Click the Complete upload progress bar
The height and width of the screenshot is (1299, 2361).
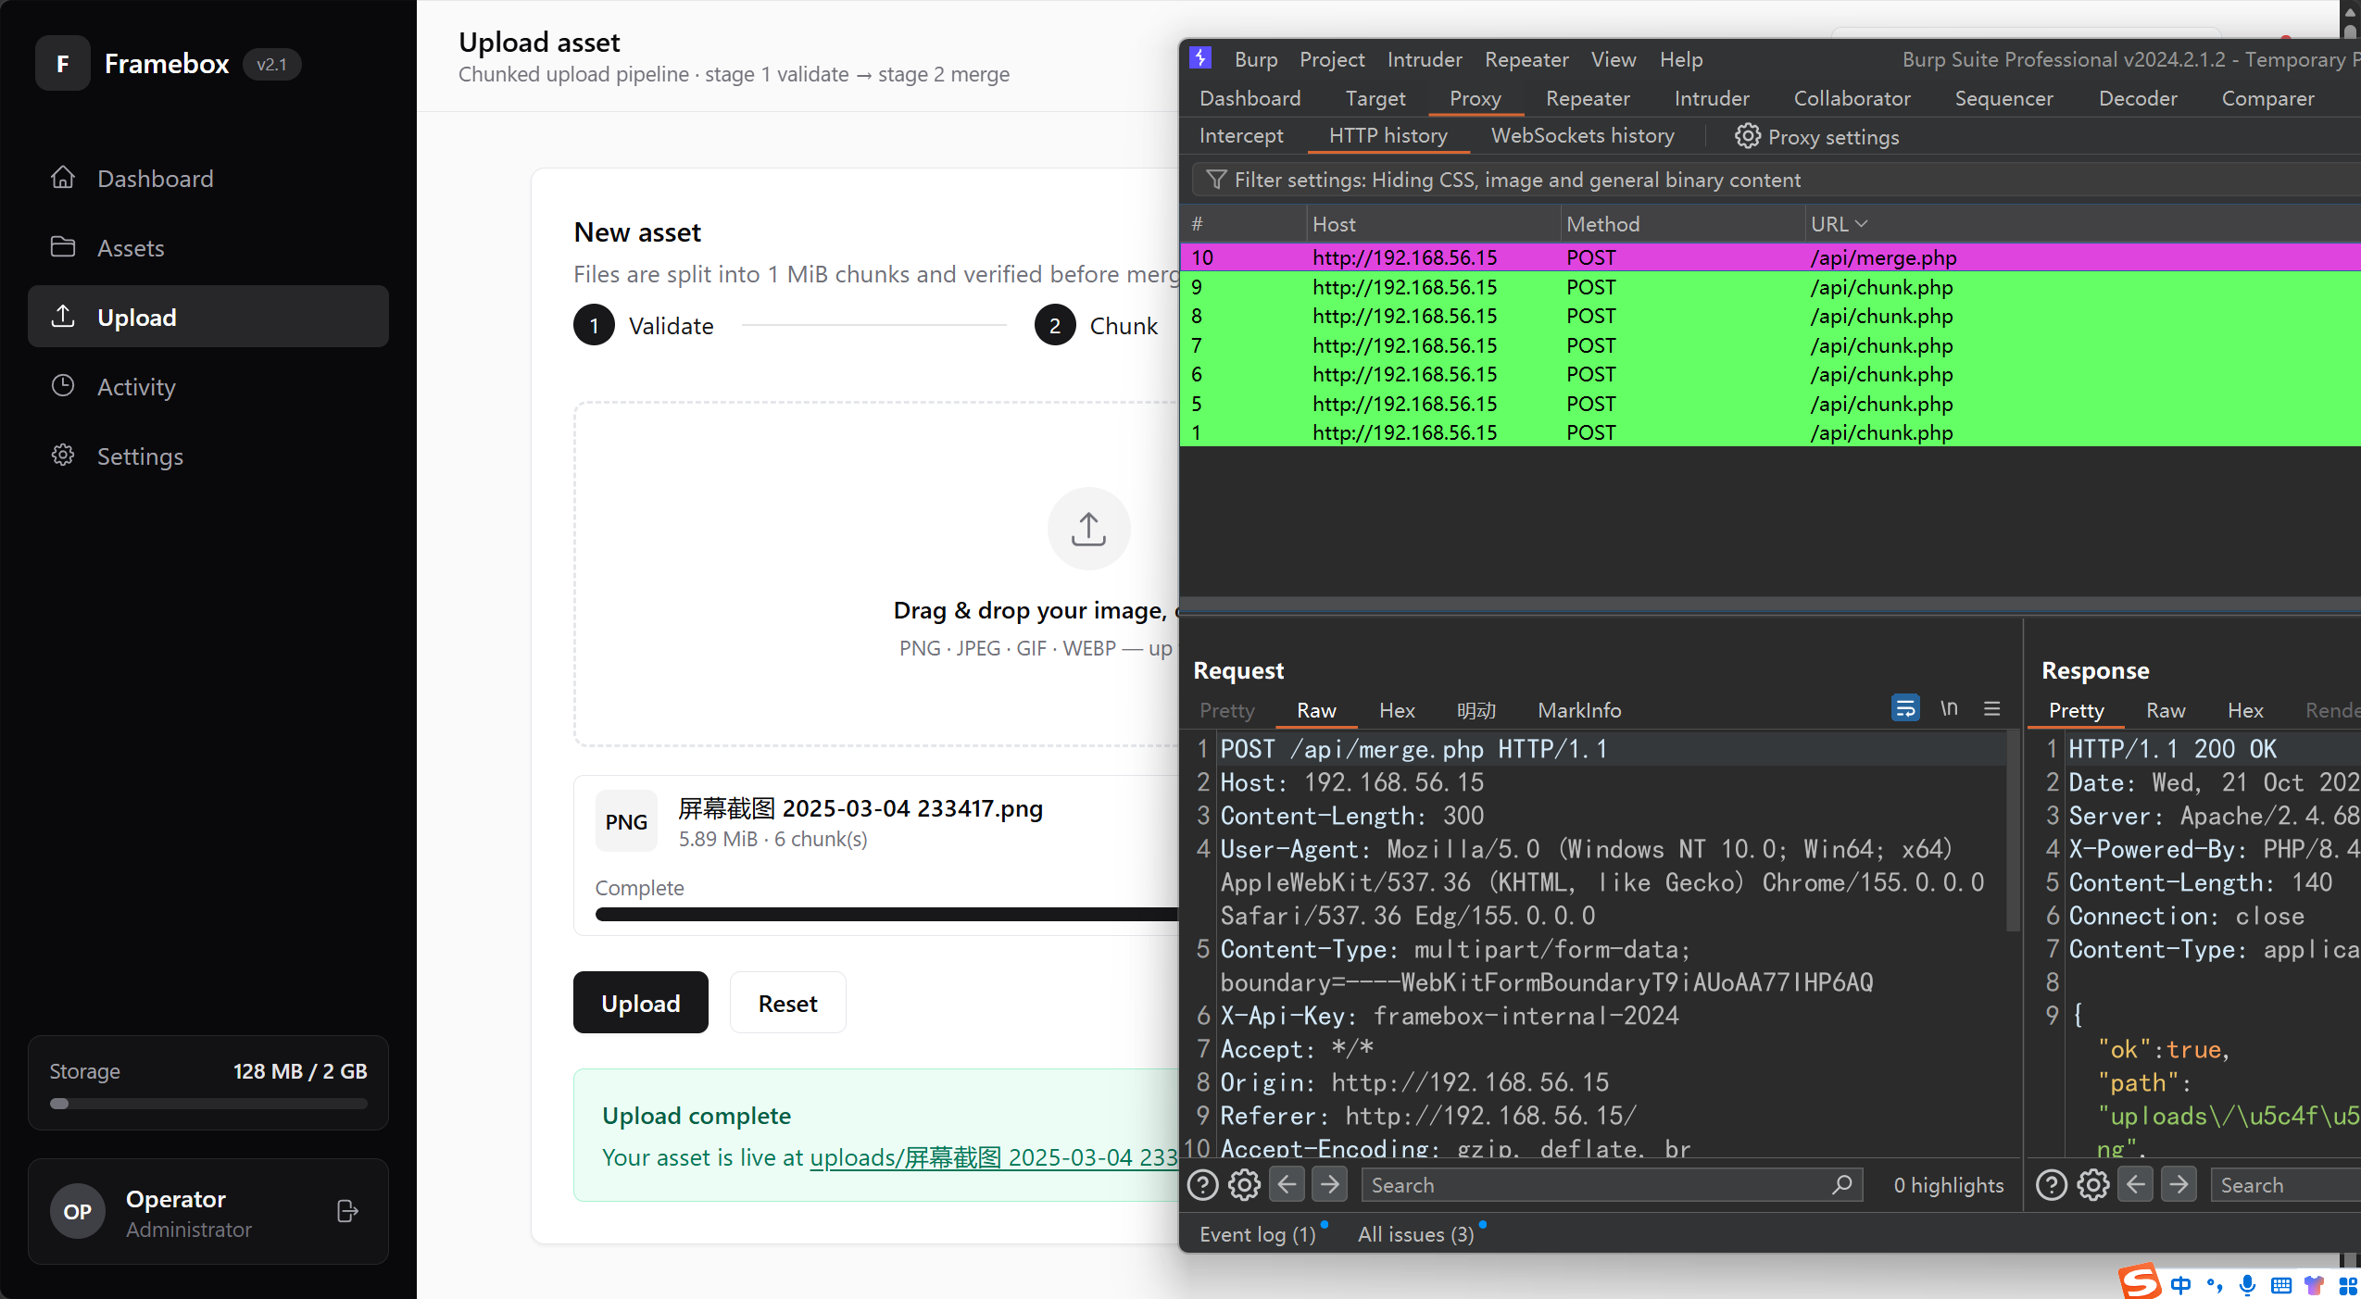886,914
